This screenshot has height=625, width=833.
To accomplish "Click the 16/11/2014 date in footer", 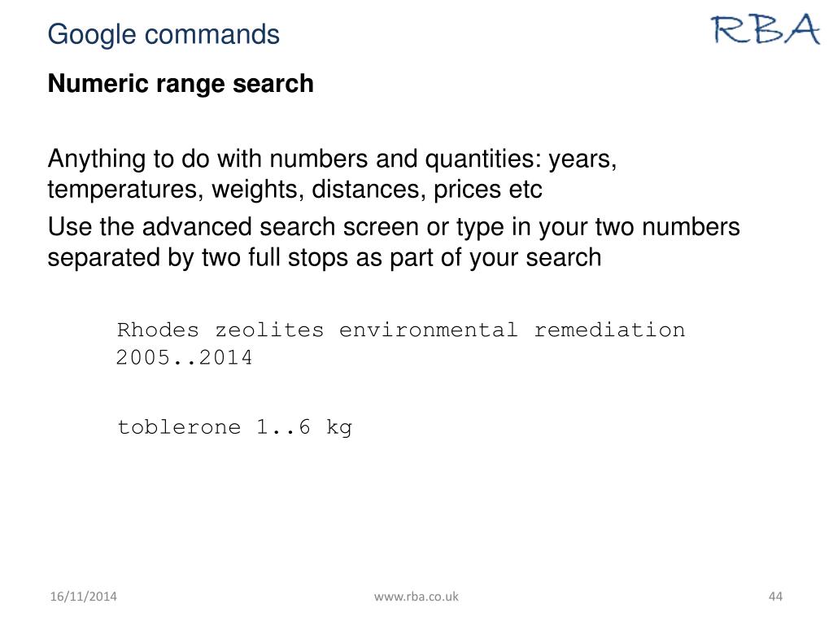I will pyautogui.click(x=84, y=597).
